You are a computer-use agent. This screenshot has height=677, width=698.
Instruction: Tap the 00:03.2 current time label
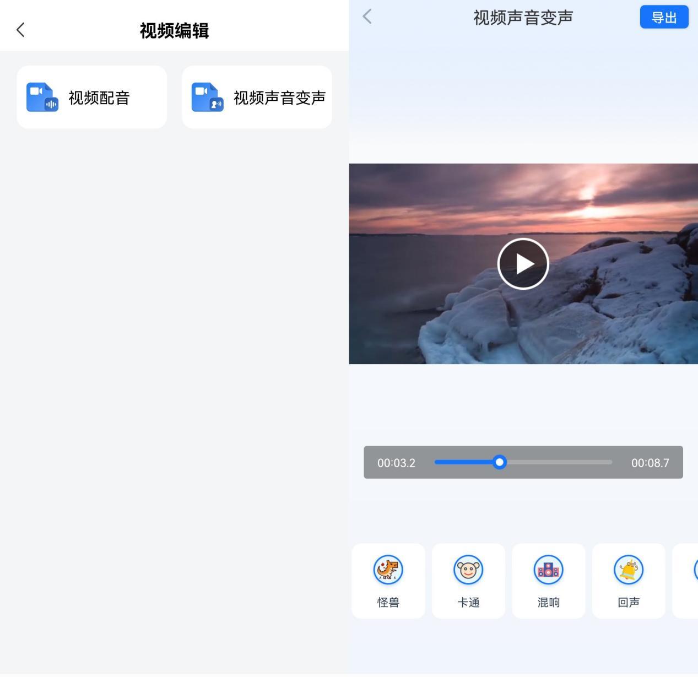pos(396,463)
